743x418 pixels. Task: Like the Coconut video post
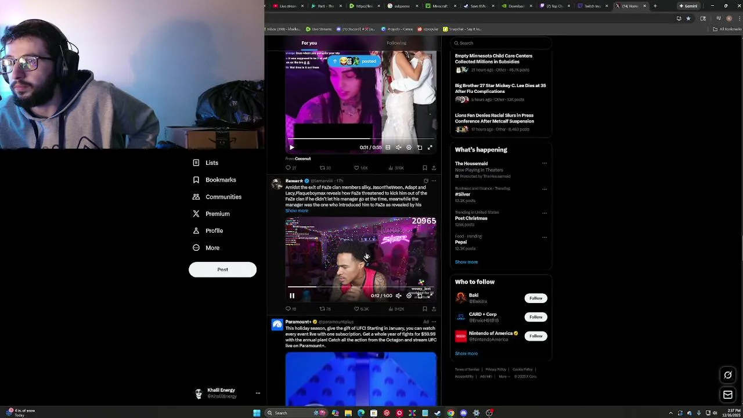[x=360, y=168]
